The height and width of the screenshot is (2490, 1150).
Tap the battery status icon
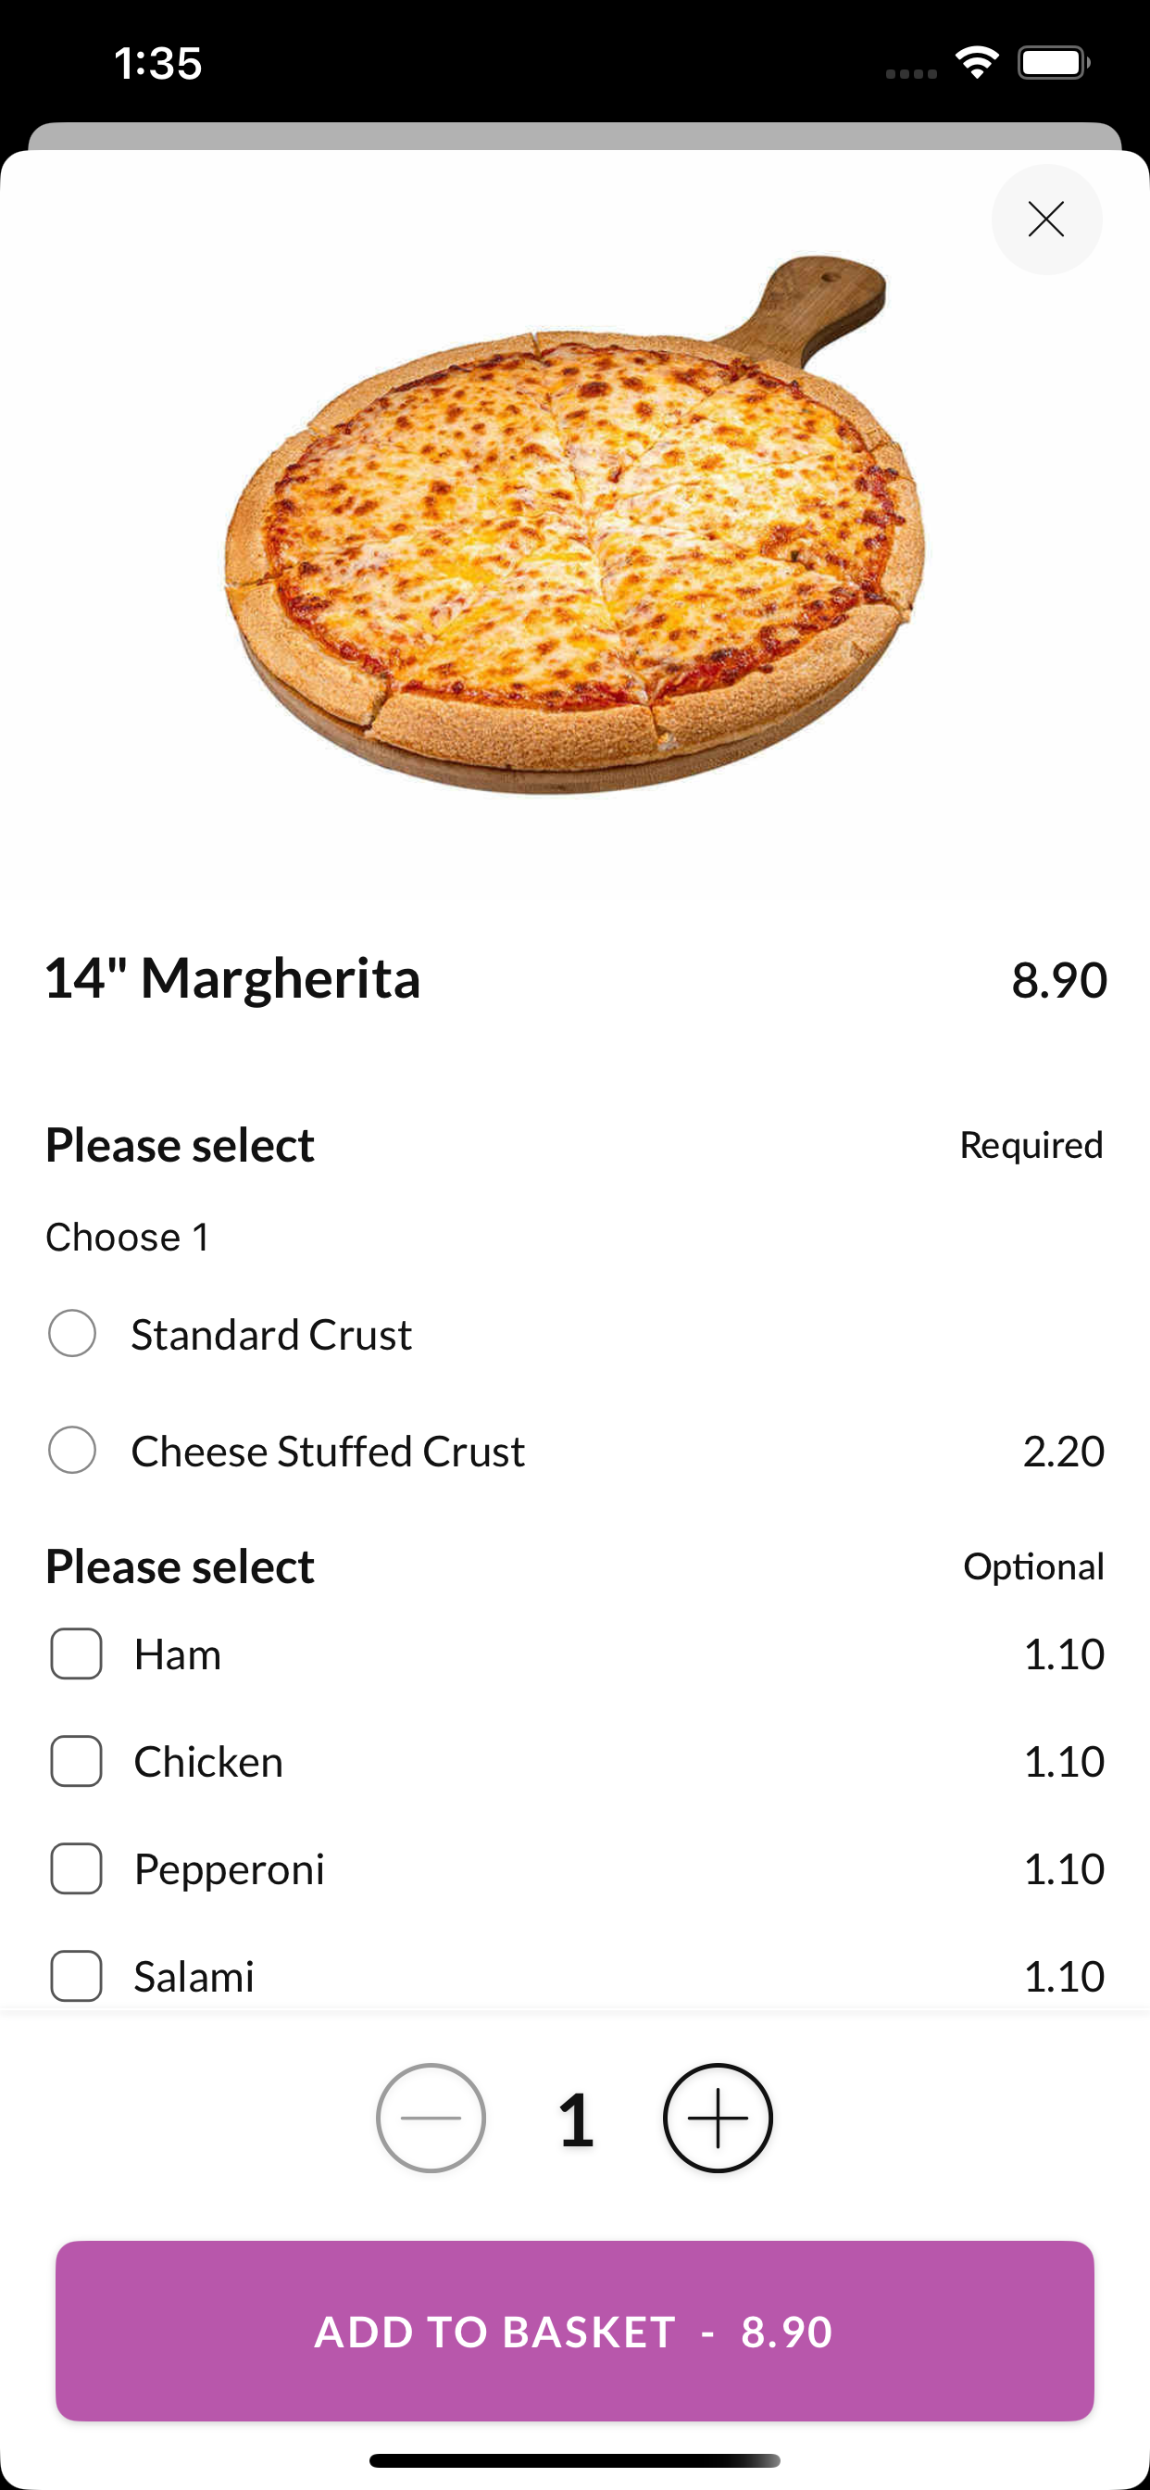coord(1054,63)
